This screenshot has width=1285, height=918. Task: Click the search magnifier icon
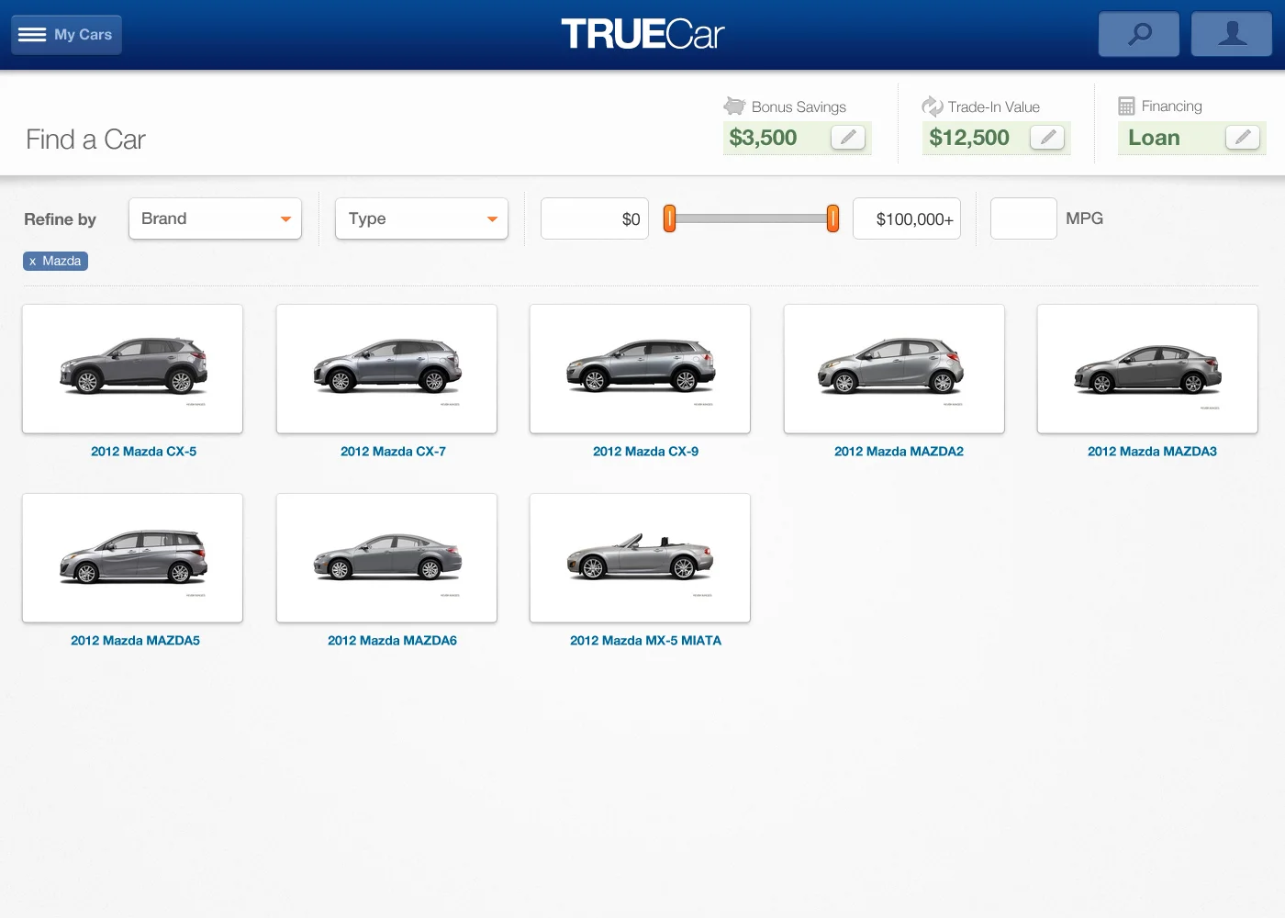[x=1139, y=35]
